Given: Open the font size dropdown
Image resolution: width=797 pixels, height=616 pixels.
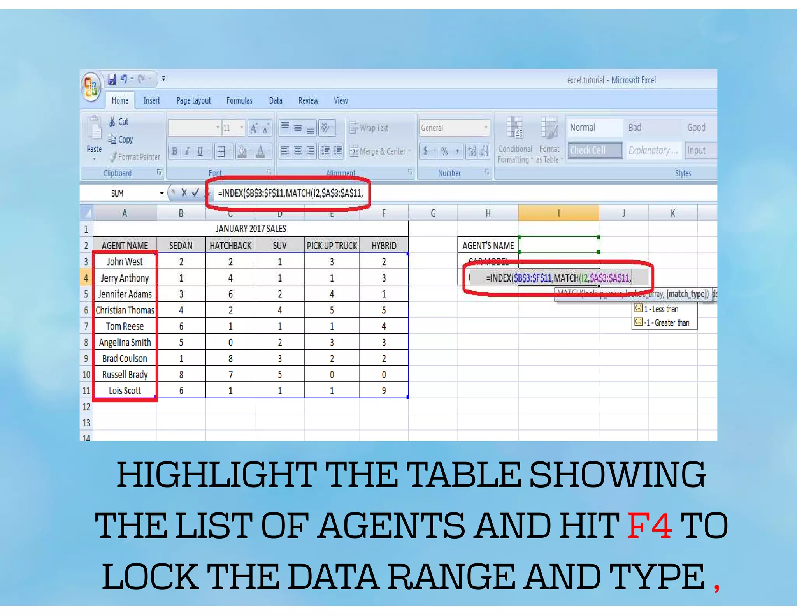Looking at the screenshot, I should pos(241,128).
